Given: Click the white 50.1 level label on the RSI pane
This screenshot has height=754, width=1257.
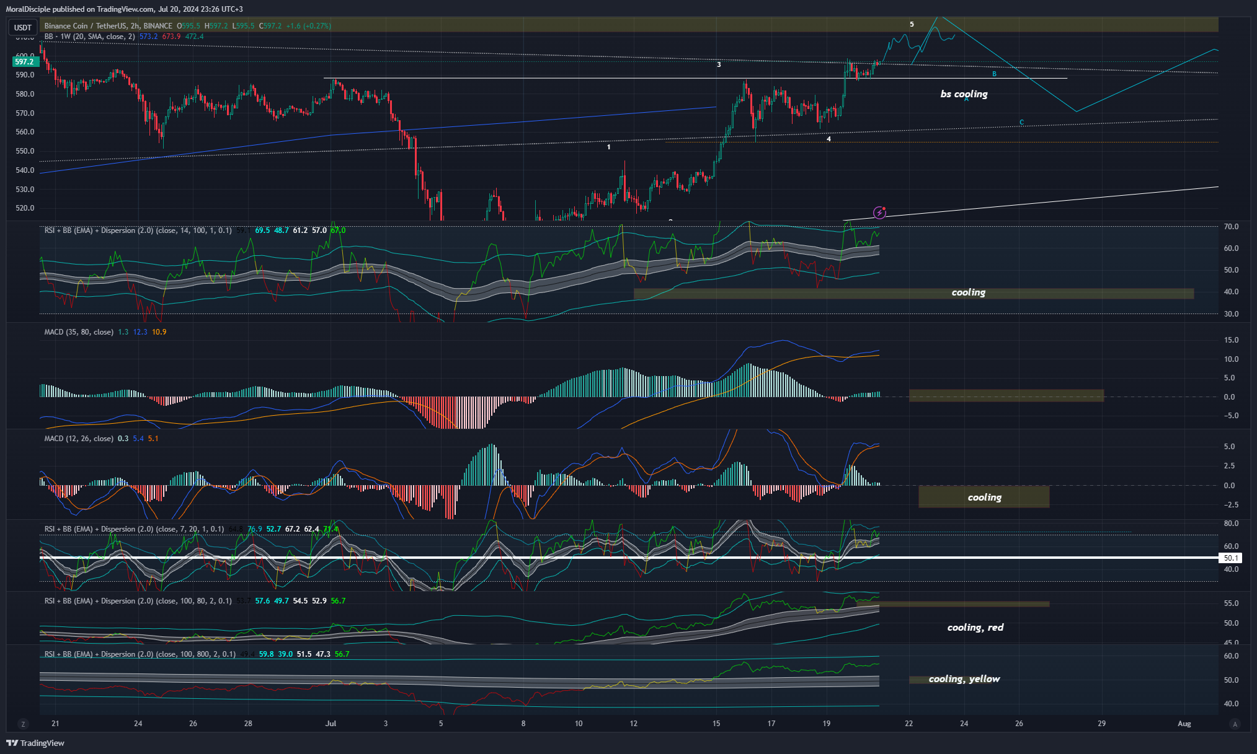Looking at the screenshot, I should click(1231, 558).
